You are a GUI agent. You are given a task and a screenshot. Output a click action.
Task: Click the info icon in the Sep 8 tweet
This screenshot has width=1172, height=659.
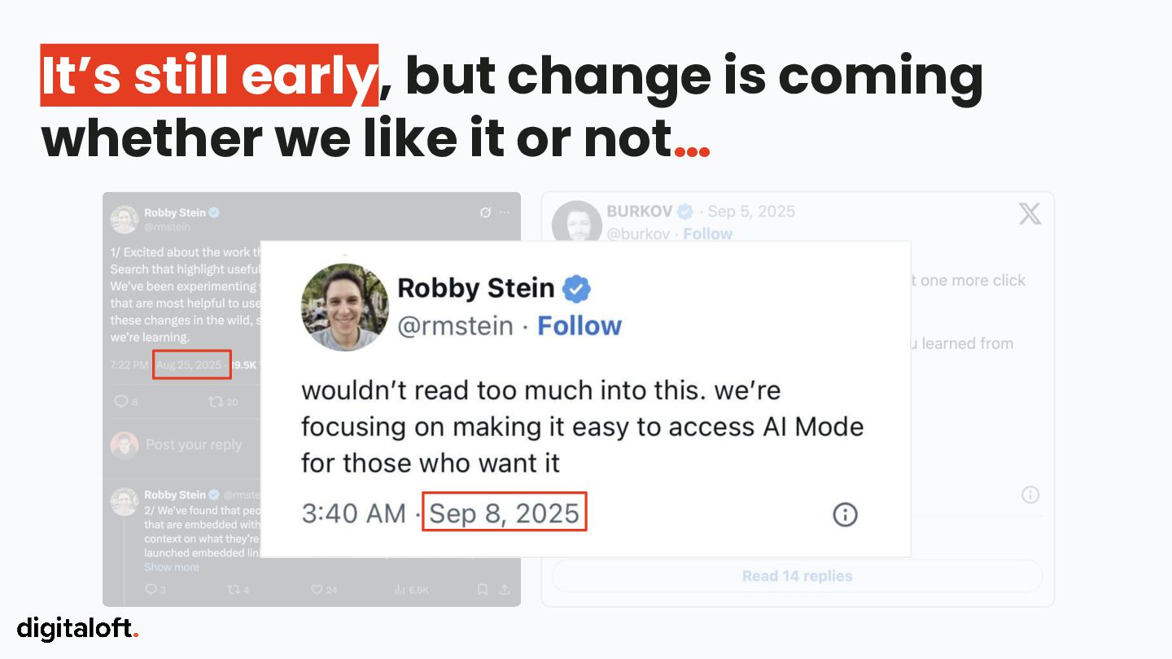[845, 514]
